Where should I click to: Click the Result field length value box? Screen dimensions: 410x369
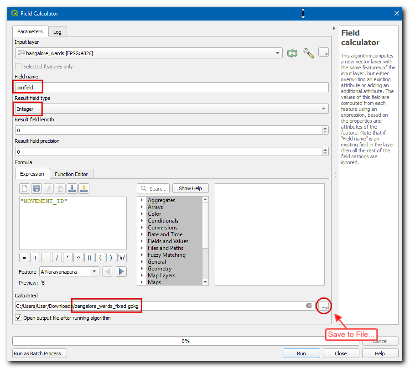[x=169, y=130]
